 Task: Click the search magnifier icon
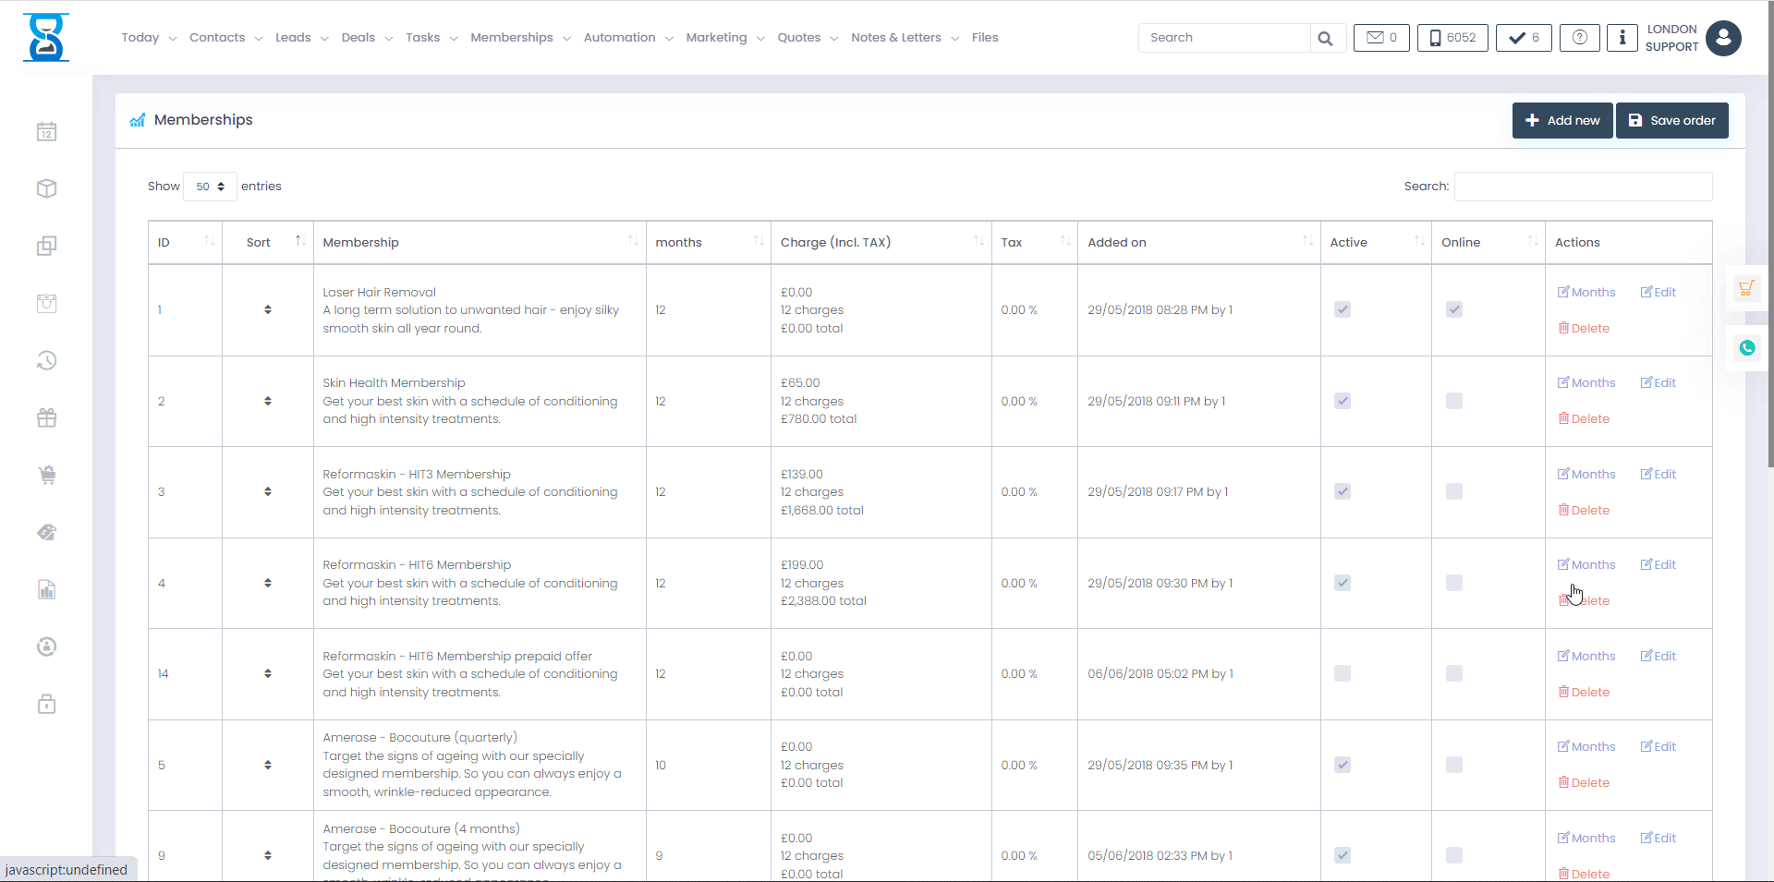[1325, 38]
